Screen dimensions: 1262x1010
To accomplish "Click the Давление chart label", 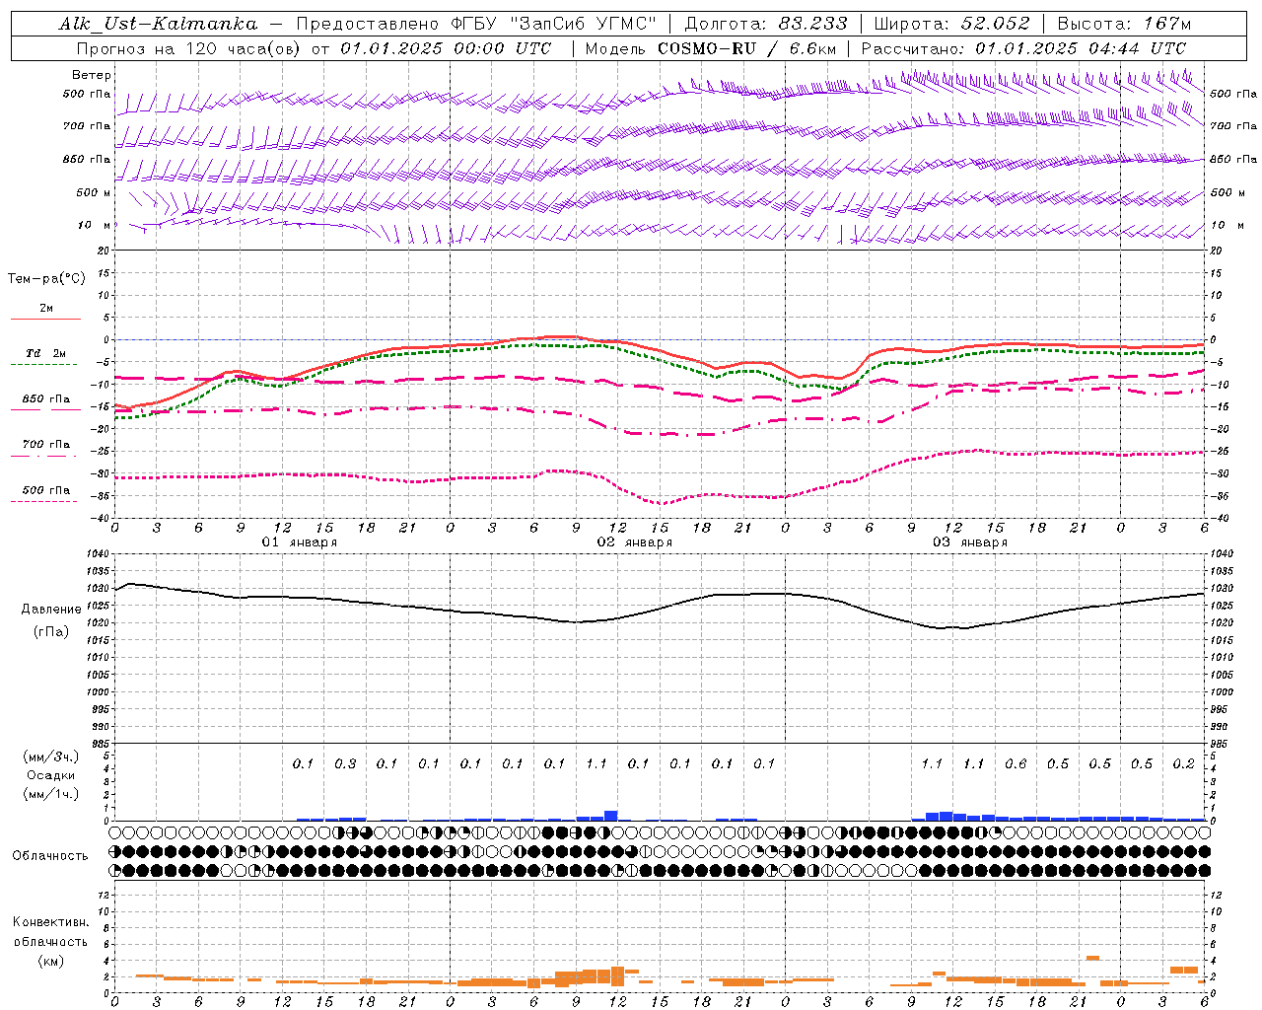I will 52,610.
